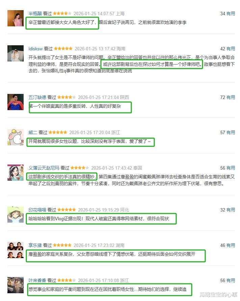Open 享乐猪's four-faces avatar
The height and width of the screenshot is (301, 240).
click(16, 250)
